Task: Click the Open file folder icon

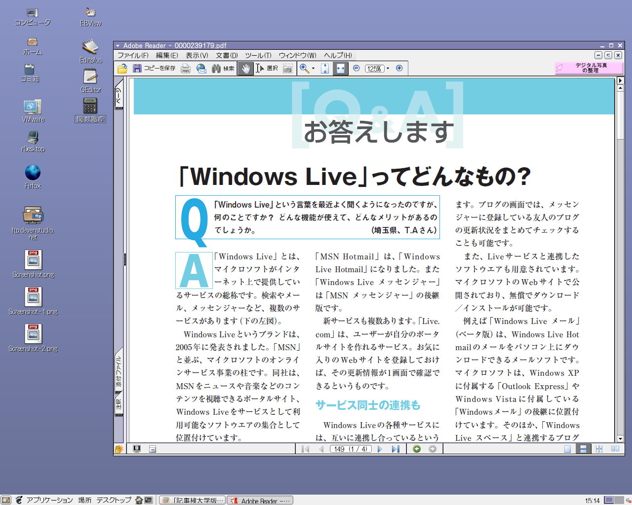Action: point(122,69)
